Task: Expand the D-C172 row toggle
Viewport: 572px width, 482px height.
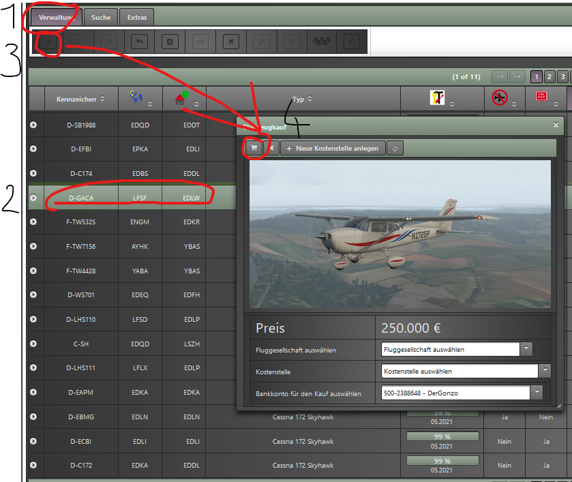Action: click(x=33, y=466)
